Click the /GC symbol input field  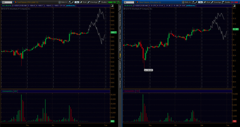pos(7,2)
